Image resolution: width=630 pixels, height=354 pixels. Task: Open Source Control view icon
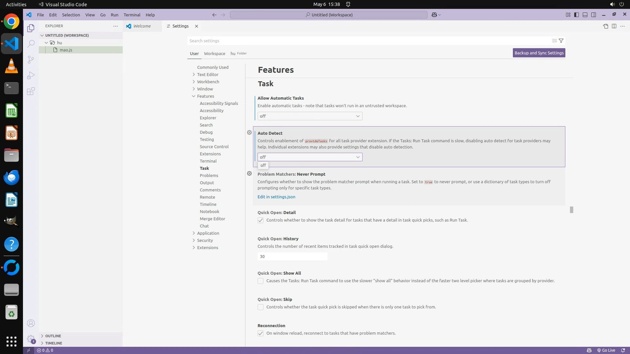[31, 59]
